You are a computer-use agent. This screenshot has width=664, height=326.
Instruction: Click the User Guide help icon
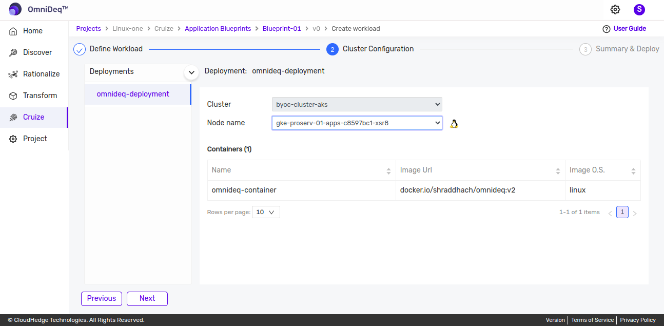[607, 29]
